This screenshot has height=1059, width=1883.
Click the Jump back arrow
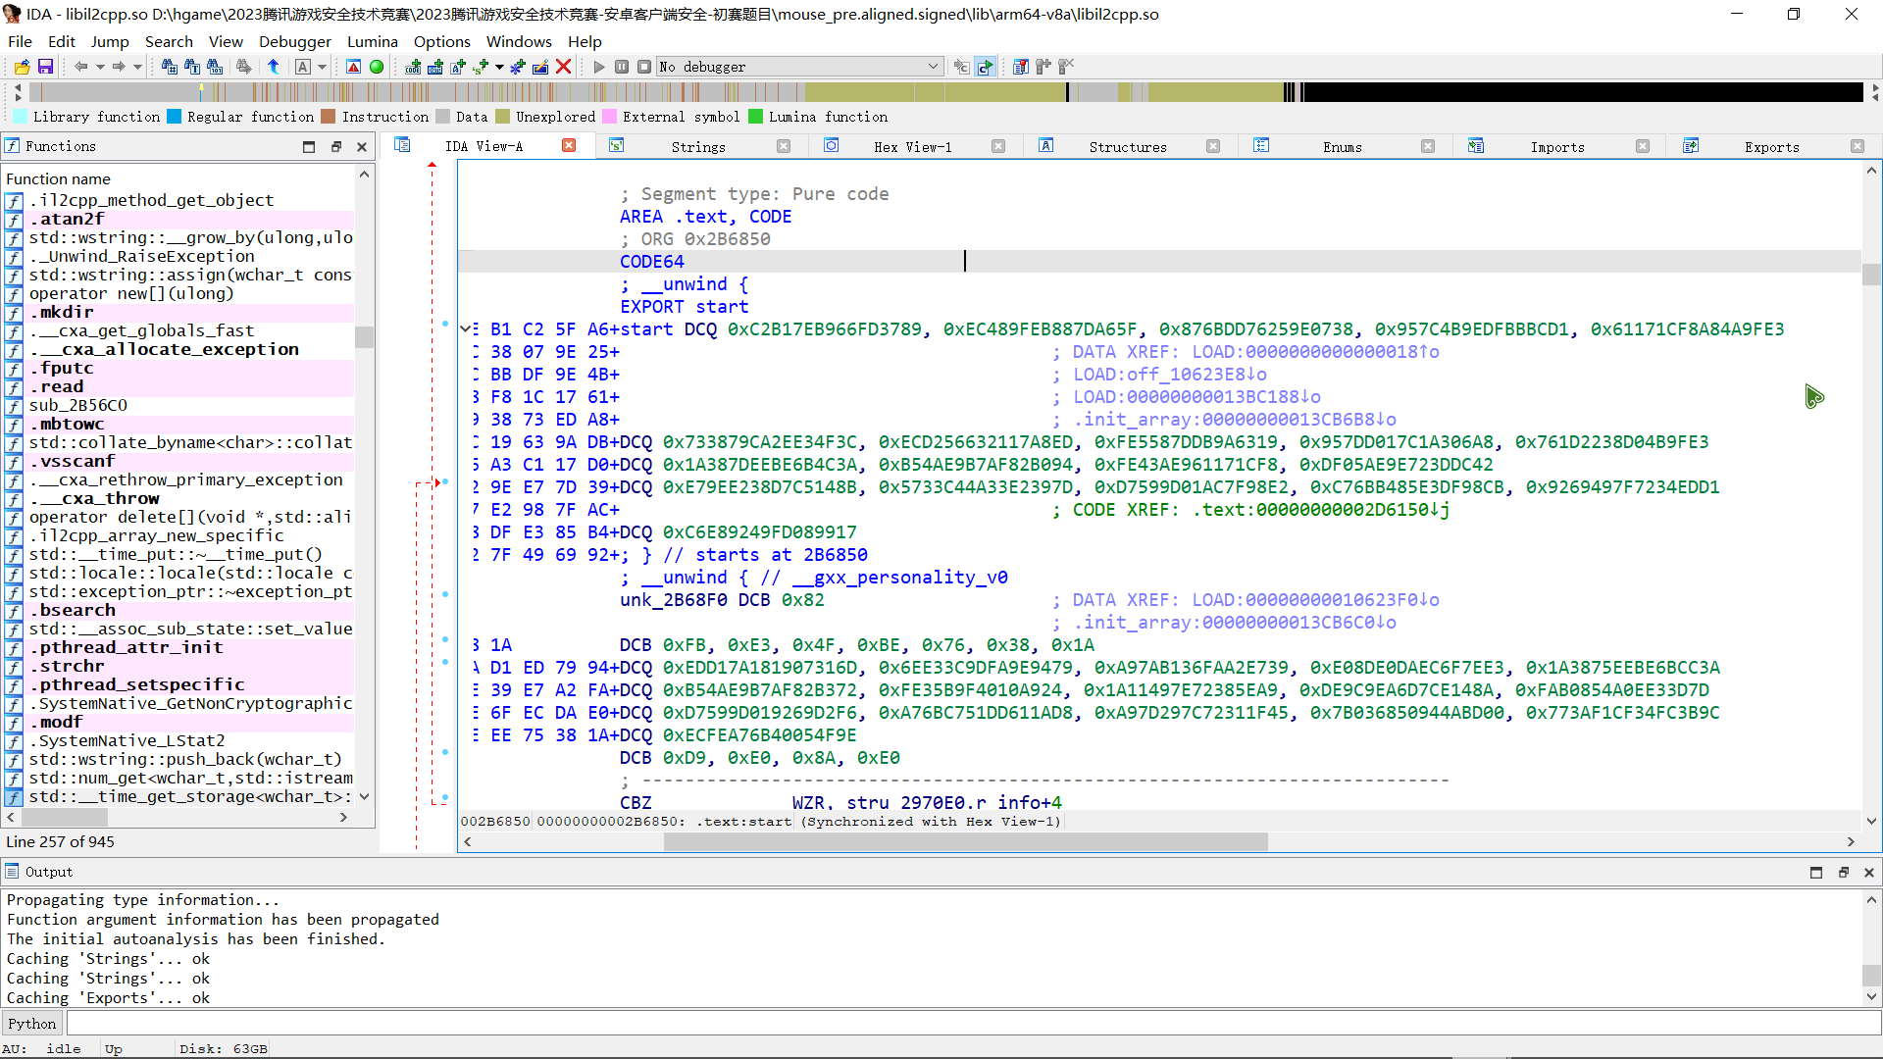(81, 67)
